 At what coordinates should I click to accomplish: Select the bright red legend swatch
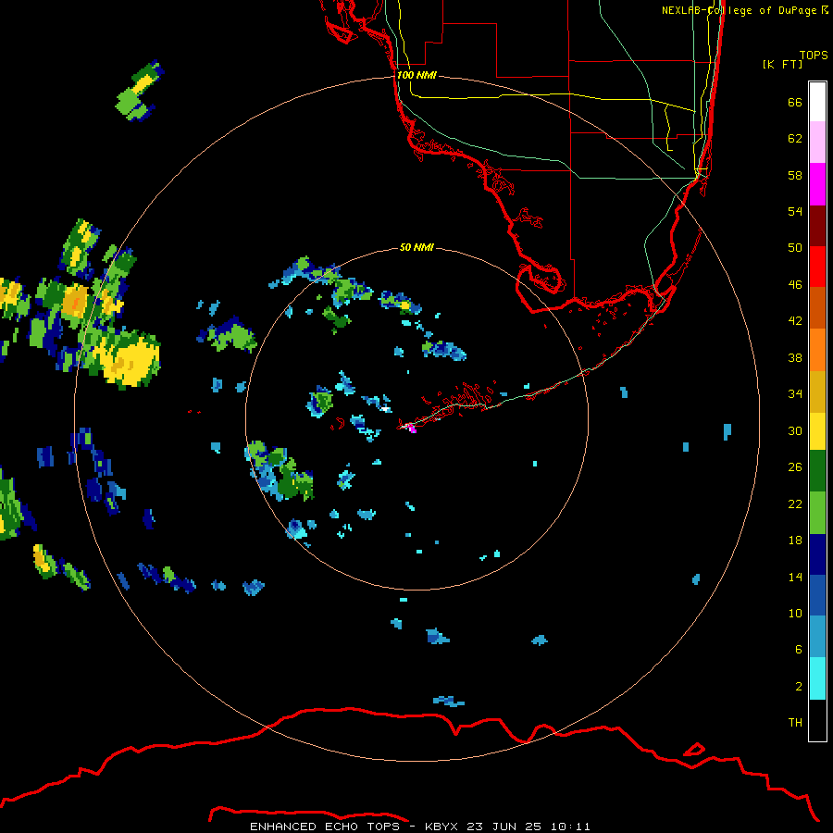817,267
